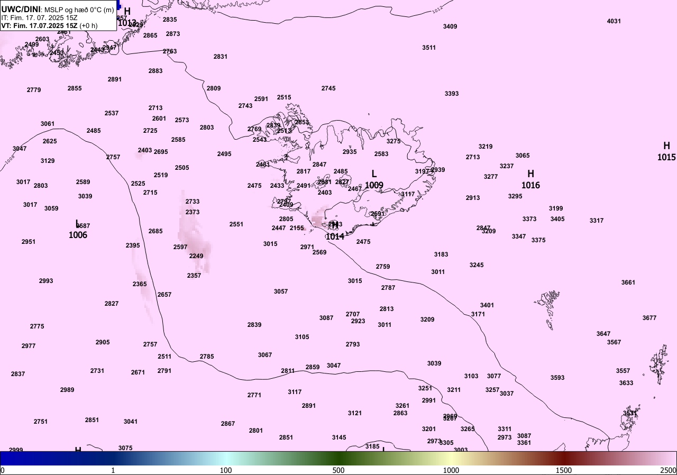Click the freezing level value 2923
This screenshot has width=677, height=475.
tap(358, 321)
